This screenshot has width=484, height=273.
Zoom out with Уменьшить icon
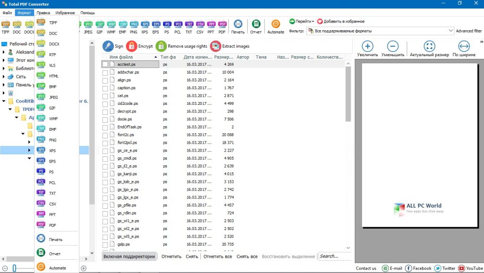(x=393, y=46)
